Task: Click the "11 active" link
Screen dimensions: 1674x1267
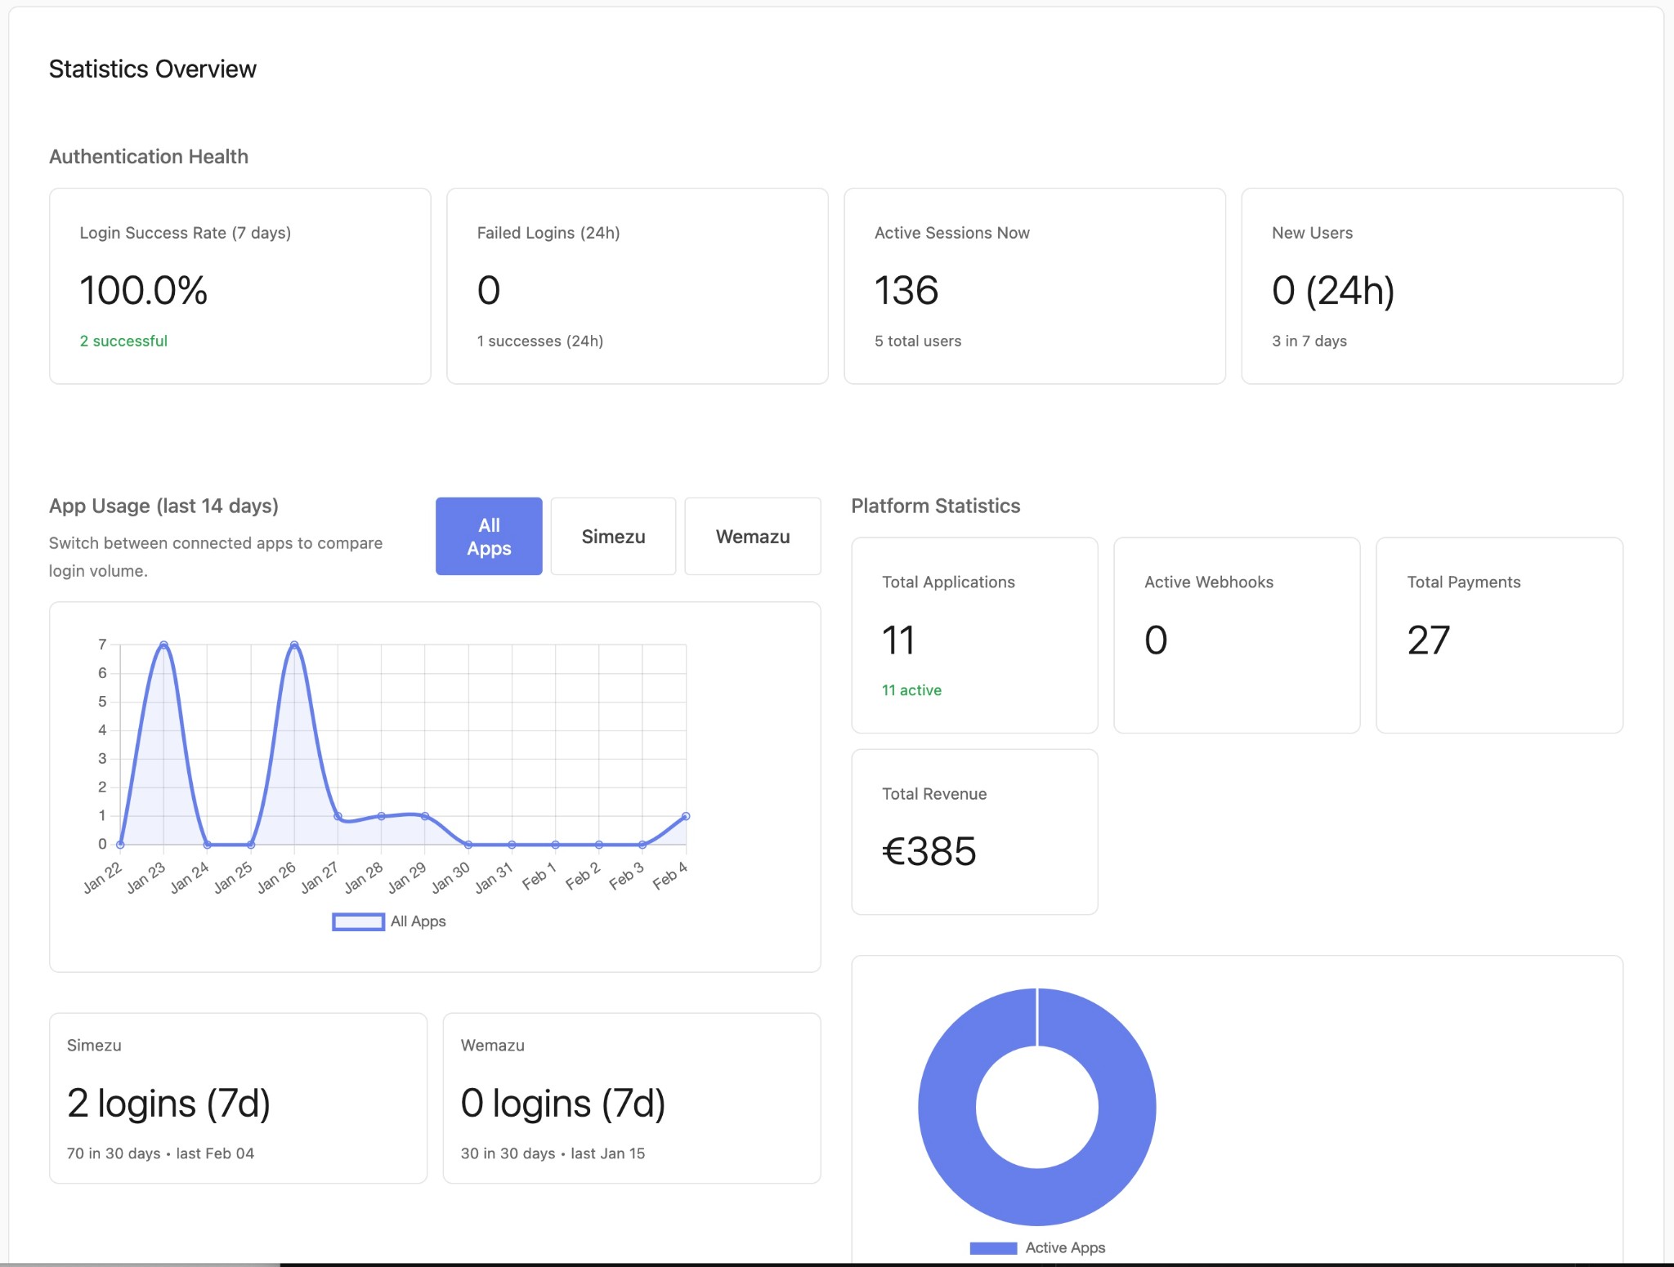Action: coord(911,689)
